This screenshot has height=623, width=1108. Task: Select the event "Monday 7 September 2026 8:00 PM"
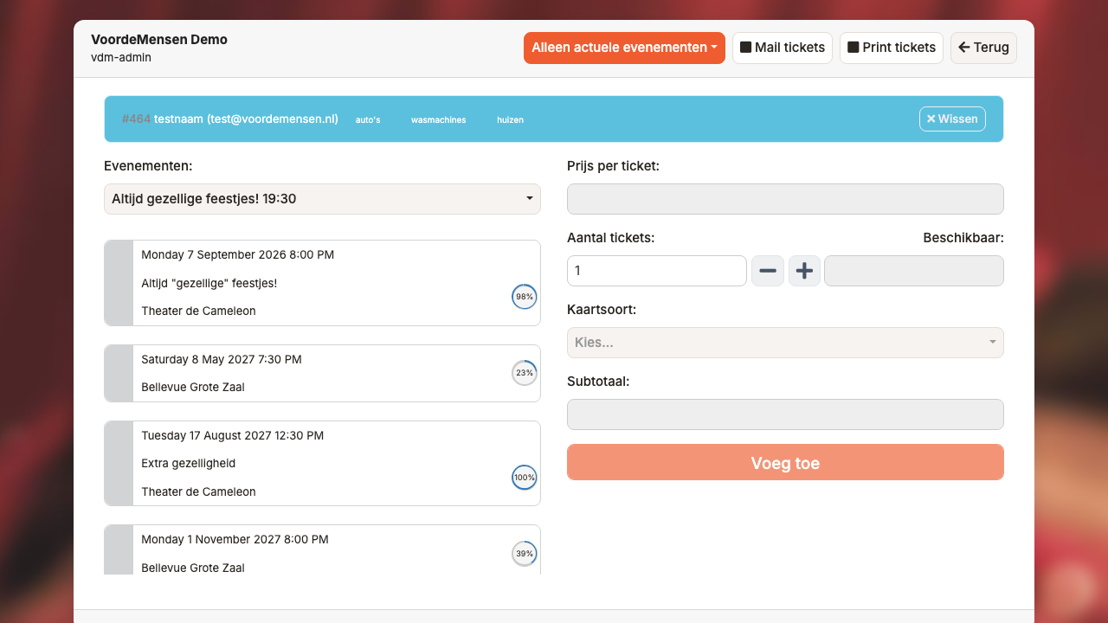(x=322, y=283)
